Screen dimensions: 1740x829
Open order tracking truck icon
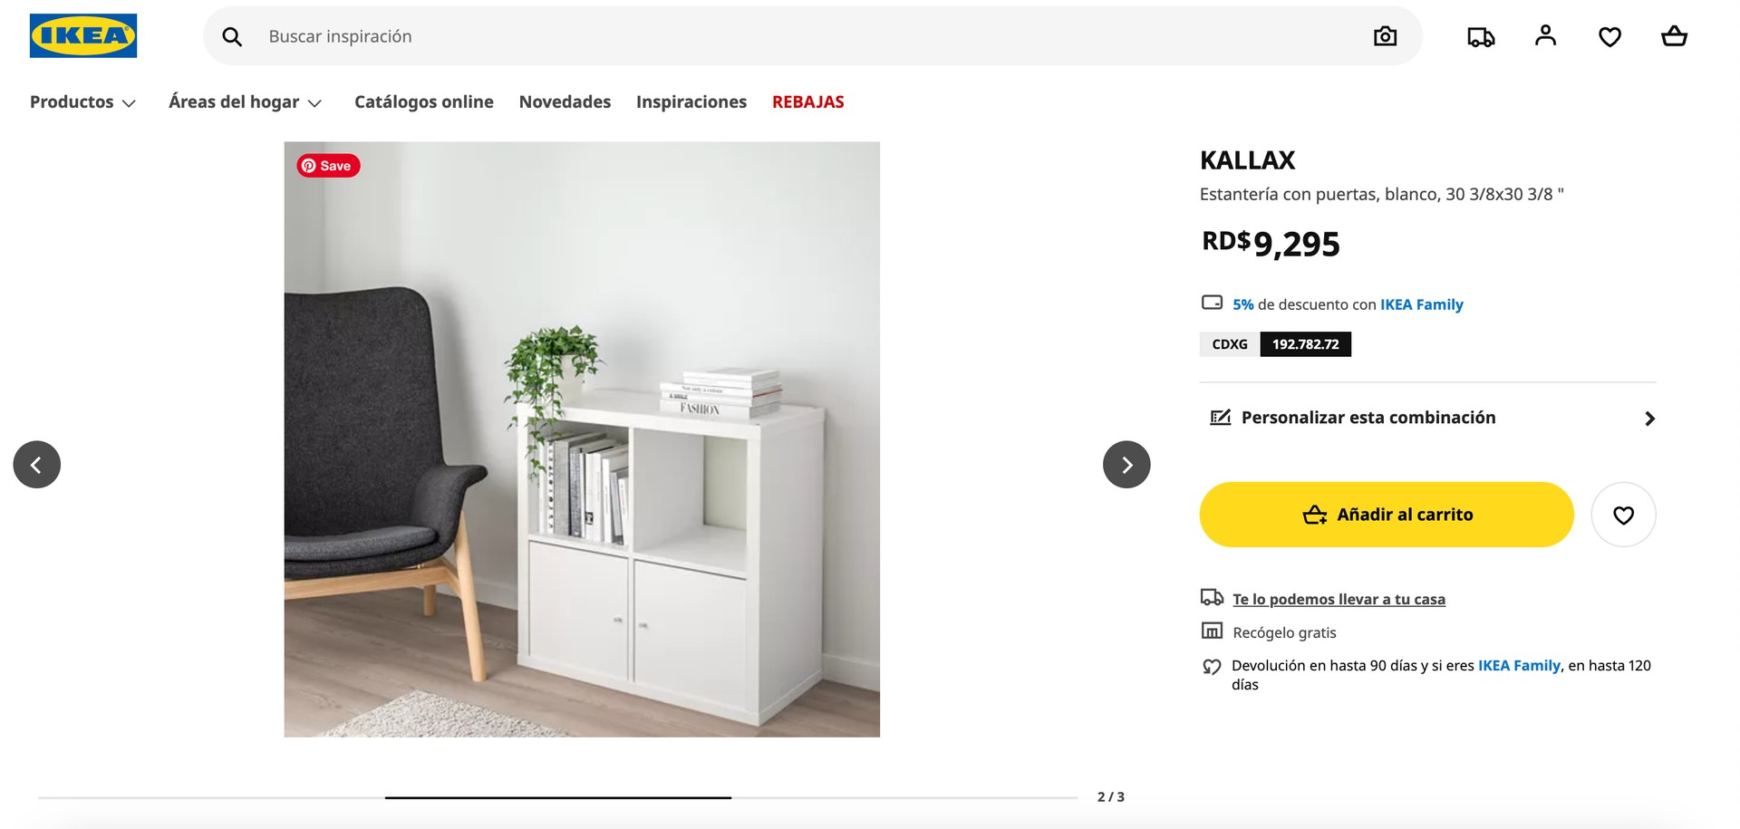[x=1481, y=36]
